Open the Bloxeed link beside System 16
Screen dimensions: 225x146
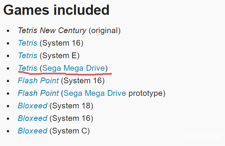[x=32, y=118]
